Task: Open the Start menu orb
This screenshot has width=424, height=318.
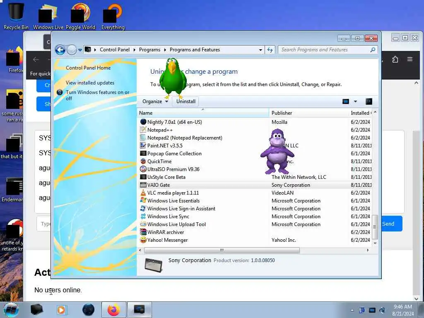Action: 11,310
